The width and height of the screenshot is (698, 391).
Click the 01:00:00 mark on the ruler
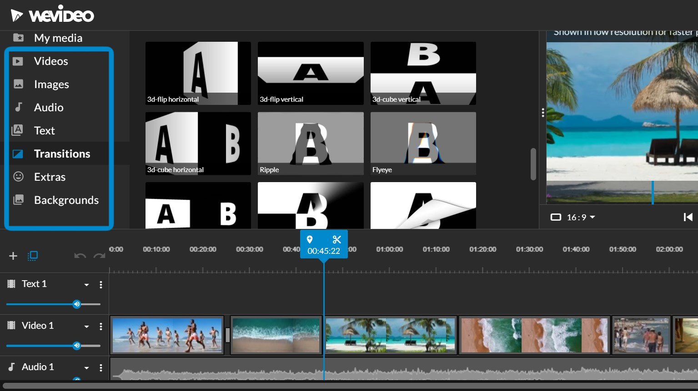[390, 249]
